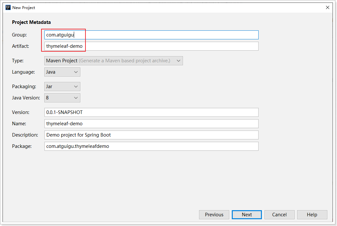
Task: Cancel the new project wizard
Action: point(279,215)
